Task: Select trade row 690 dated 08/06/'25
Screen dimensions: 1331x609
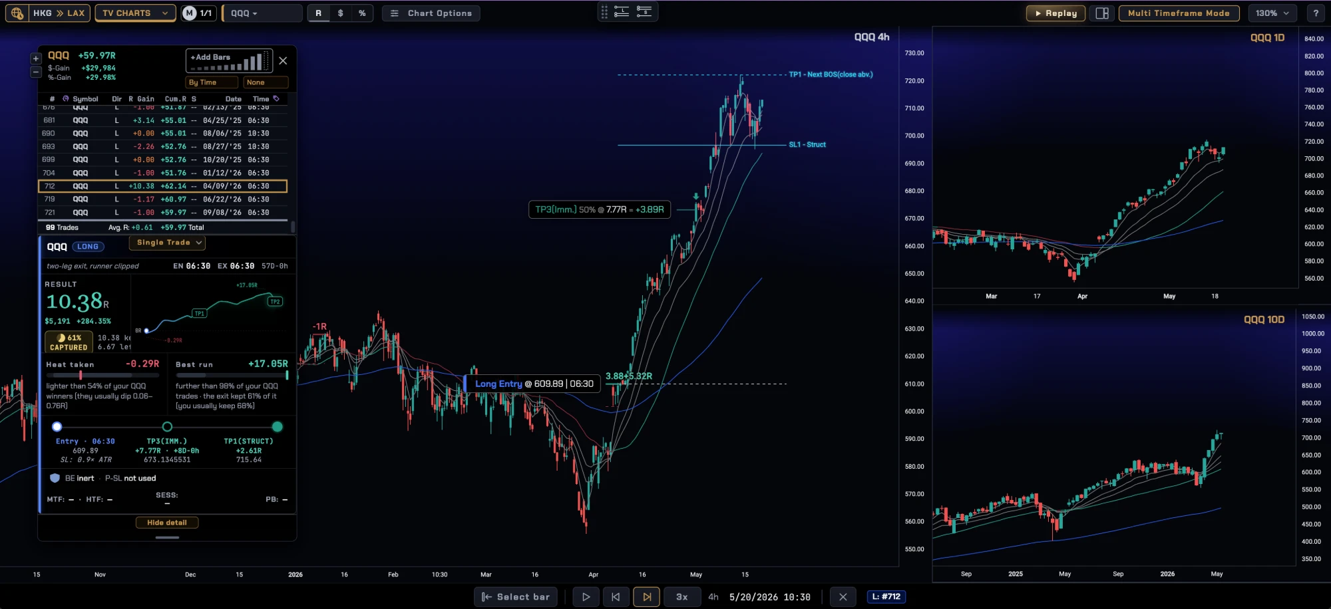Action: [163, 134]
